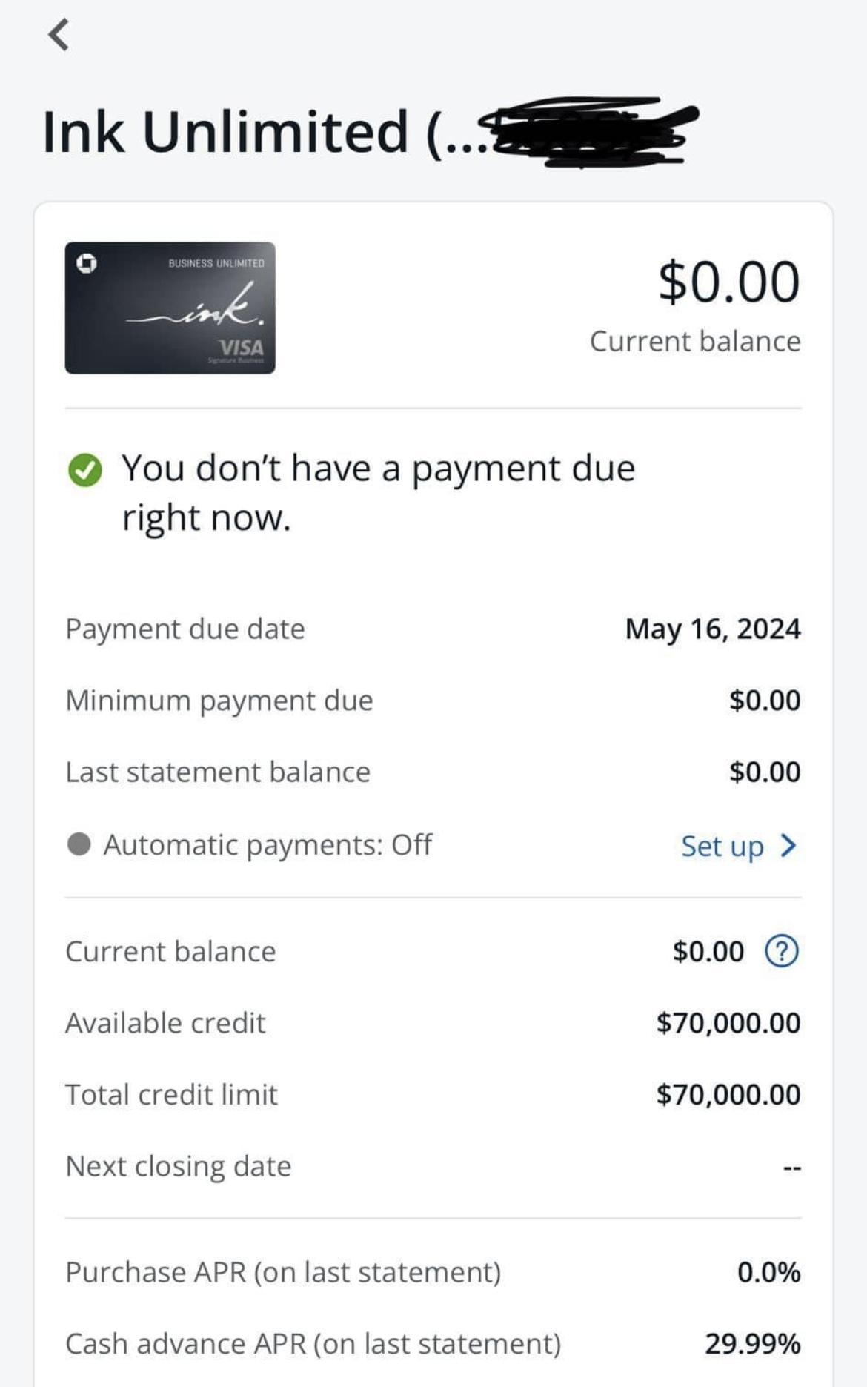Tap the Last statement balance label
867x1387 pixels.
[x=218, y=772]
